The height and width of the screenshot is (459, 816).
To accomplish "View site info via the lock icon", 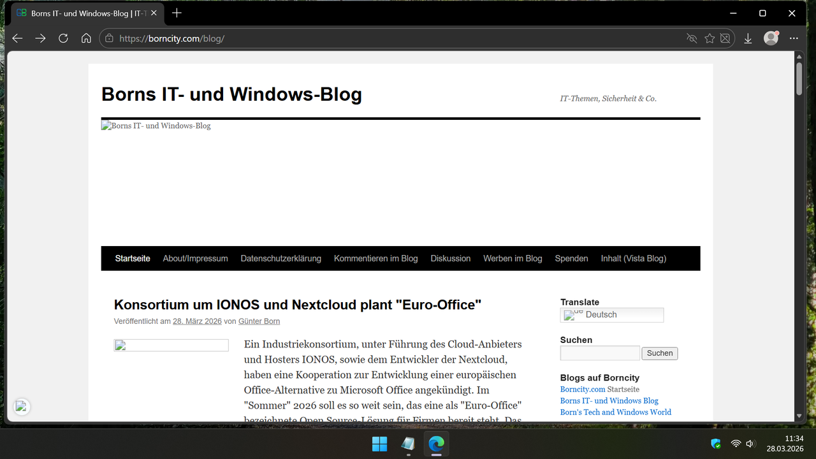I will (x=109, y=38).
